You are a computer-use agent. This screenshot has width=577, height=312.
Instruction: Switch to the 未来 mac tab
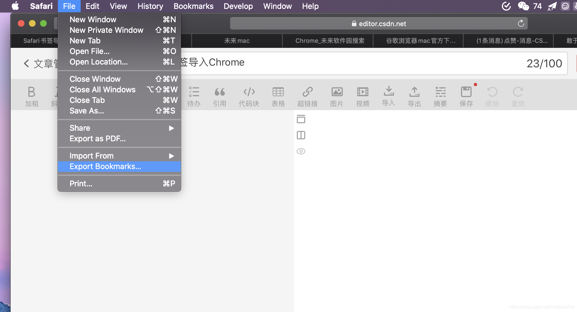click(x=237, y=41)
